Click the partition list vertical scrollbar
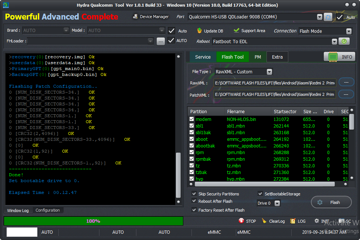This screenshot has width=360, height=240. click(351, 121)
